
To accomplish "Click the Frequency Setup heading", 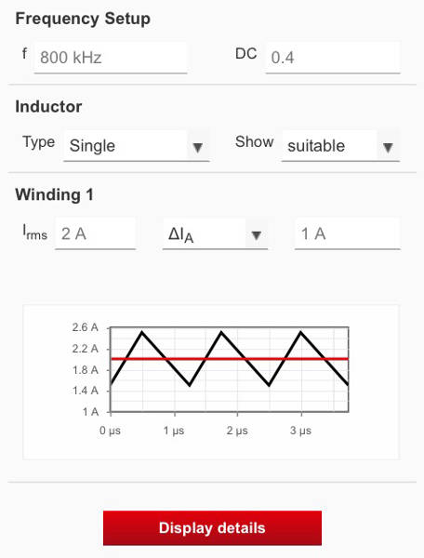I will click(83, 19).
